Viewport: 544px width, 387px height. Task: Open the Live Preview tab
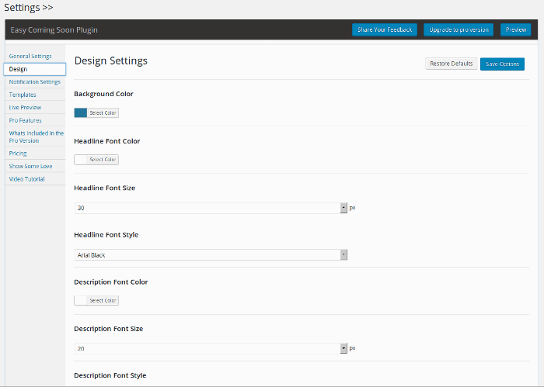(x=25, y=108)
